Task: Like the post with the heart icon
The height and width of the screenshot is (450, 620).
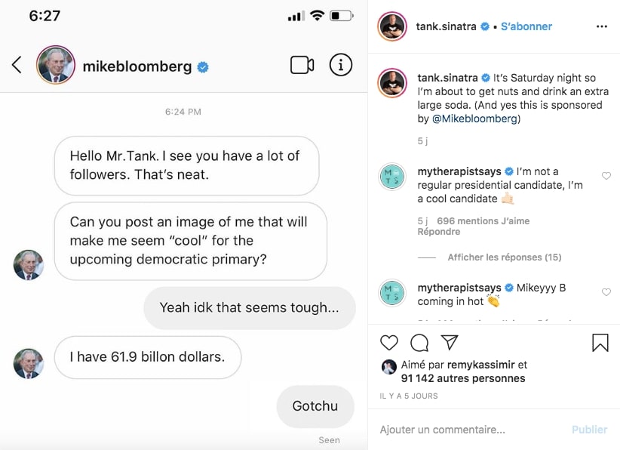Action: tap(389, 343)
